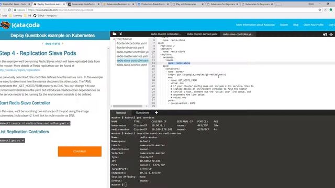Viewport: 335px width, 188px height.
Task: Click the open folder icon in editor toolbar
Action: [x=115, y=34]
